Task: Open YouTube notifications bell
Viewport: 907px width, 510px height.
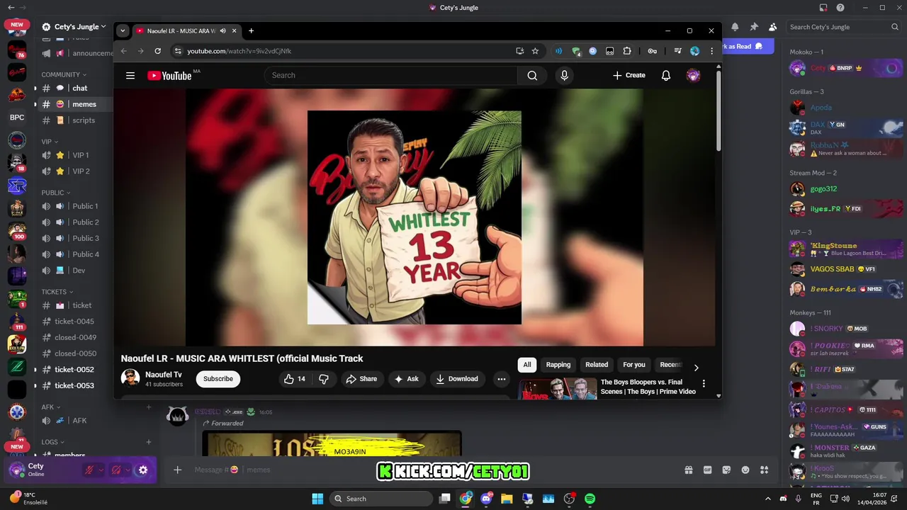Action: pos(666,75)
